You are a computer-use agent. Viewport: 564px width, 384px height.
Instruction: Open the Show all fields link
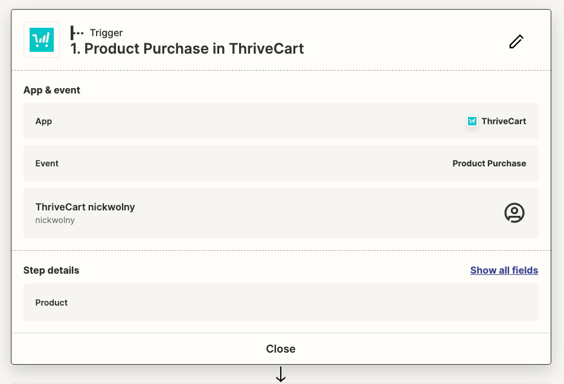point(504,270)
